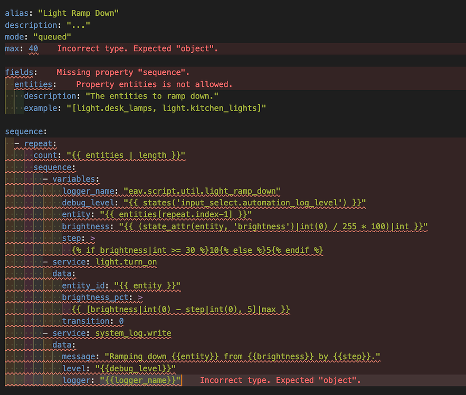Click the nested sequence key under repeat
Screen dimensions: 466x395
pyautogui.click(x=52, y=167)
